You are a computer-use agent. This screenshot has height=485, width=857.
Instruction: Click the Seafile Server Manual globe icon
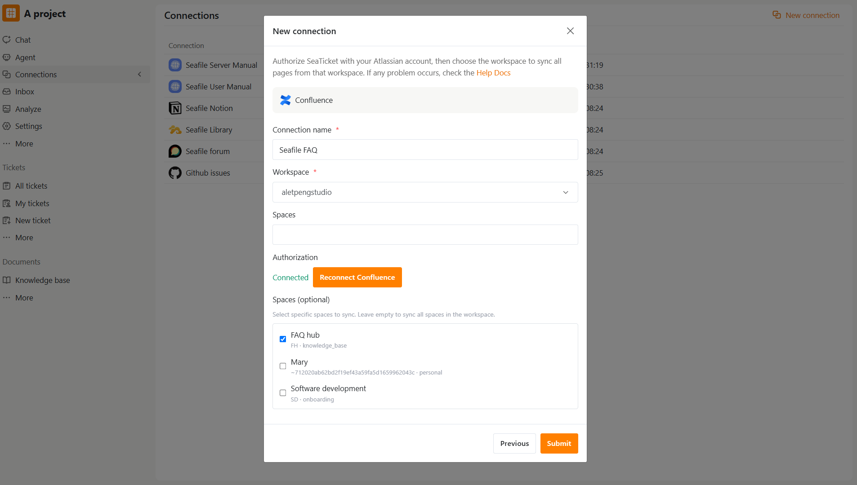[x=175, y=65]
